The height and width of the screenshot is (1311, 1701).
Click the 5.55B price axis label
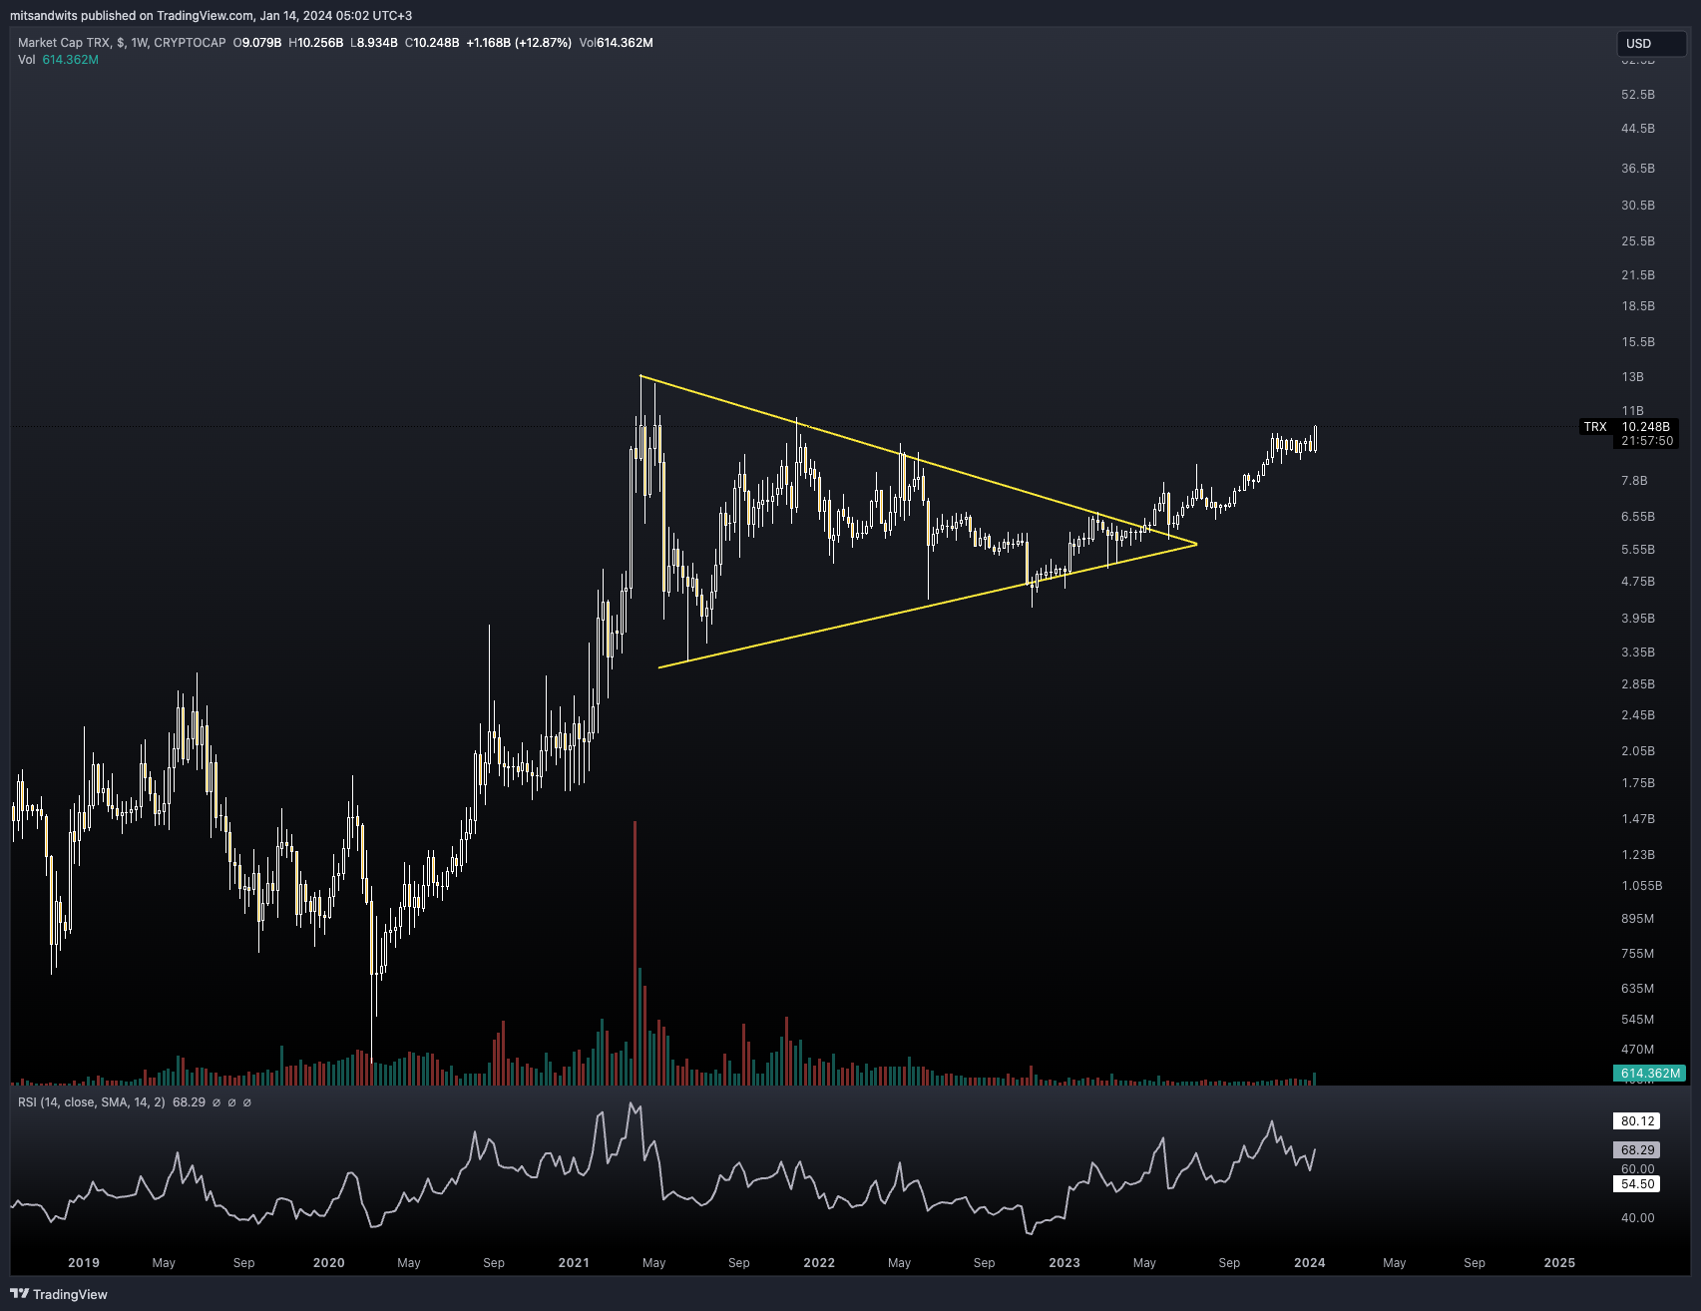(x=1638, y=550)
